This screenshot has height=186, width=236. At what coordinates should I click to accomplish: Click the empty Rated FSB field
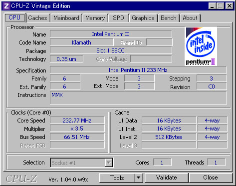(x=77, y=145)
